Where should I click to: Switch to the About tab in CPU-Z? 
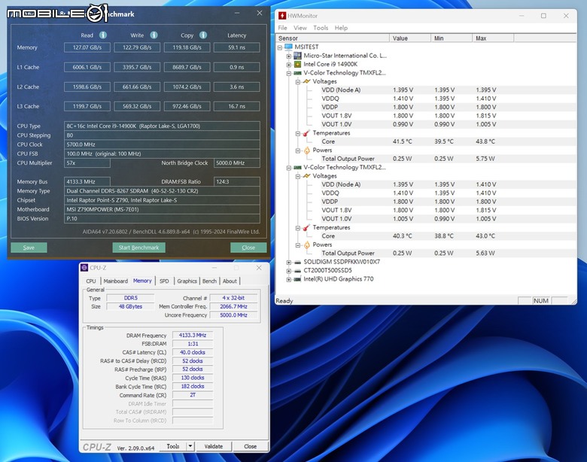click(230, 281)
